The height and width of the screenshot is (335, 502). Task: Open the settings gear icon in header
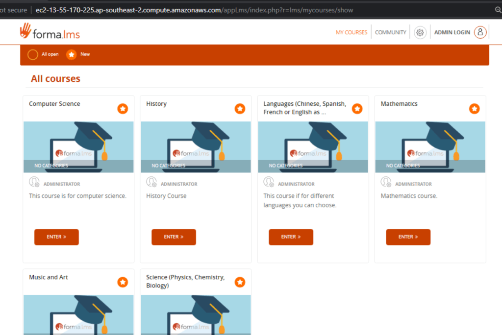[420, 32]
